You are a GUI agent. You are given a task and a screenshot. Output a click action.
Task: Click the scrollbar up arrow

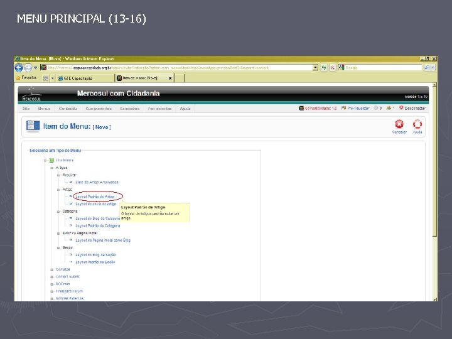point(434,85)
